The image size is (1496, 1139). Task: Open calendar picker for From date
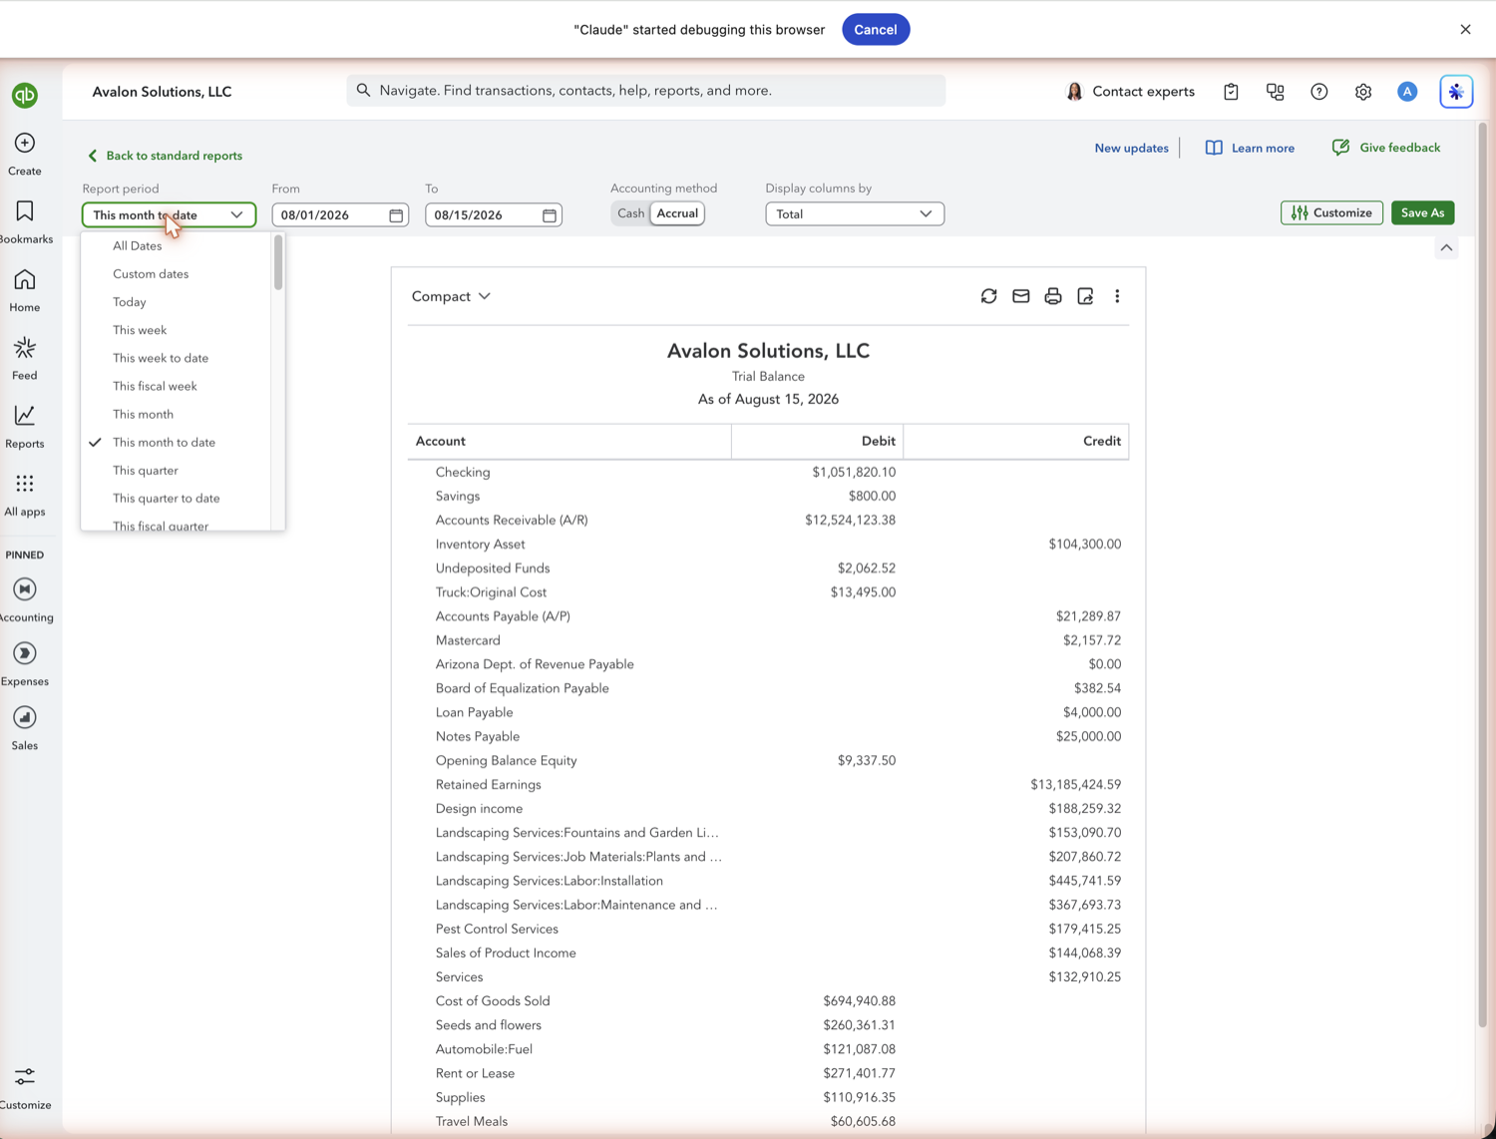click(x=396, y=215)
